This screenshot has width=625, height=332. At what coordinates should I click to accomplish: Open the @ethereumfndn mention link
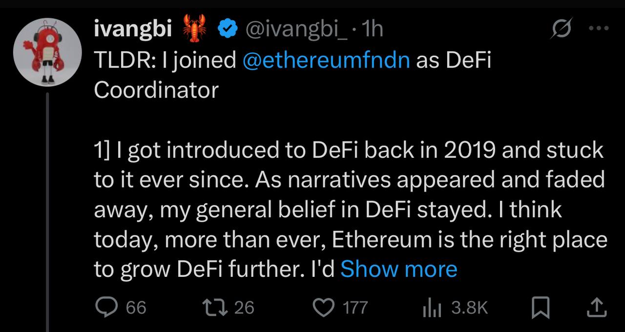(x=326, y=60)
